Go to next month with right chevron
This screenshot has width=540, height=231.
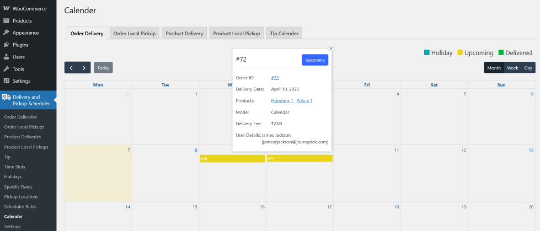(x=84, y=68)
